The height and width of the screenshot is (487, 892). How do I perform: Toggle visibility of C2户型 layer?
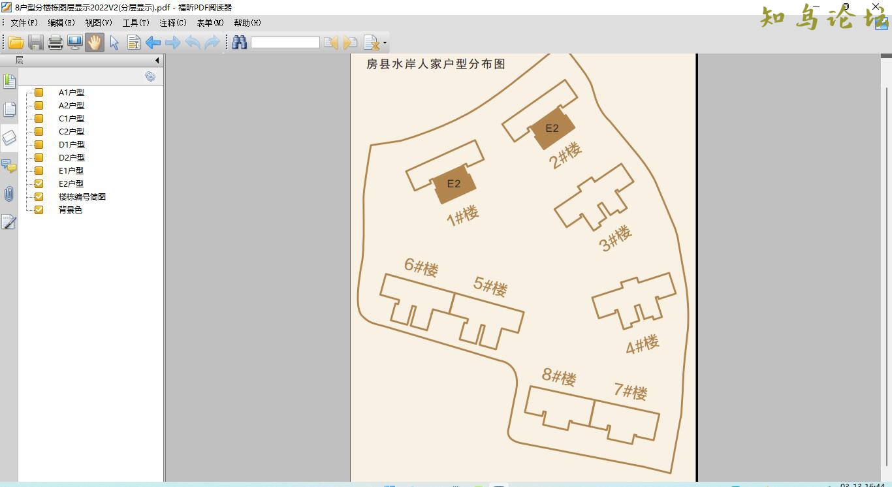coord(39,132)
